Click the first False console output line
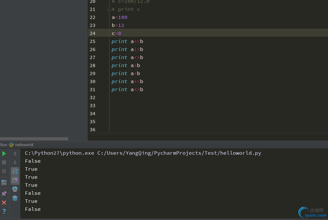 click(33, 161)
